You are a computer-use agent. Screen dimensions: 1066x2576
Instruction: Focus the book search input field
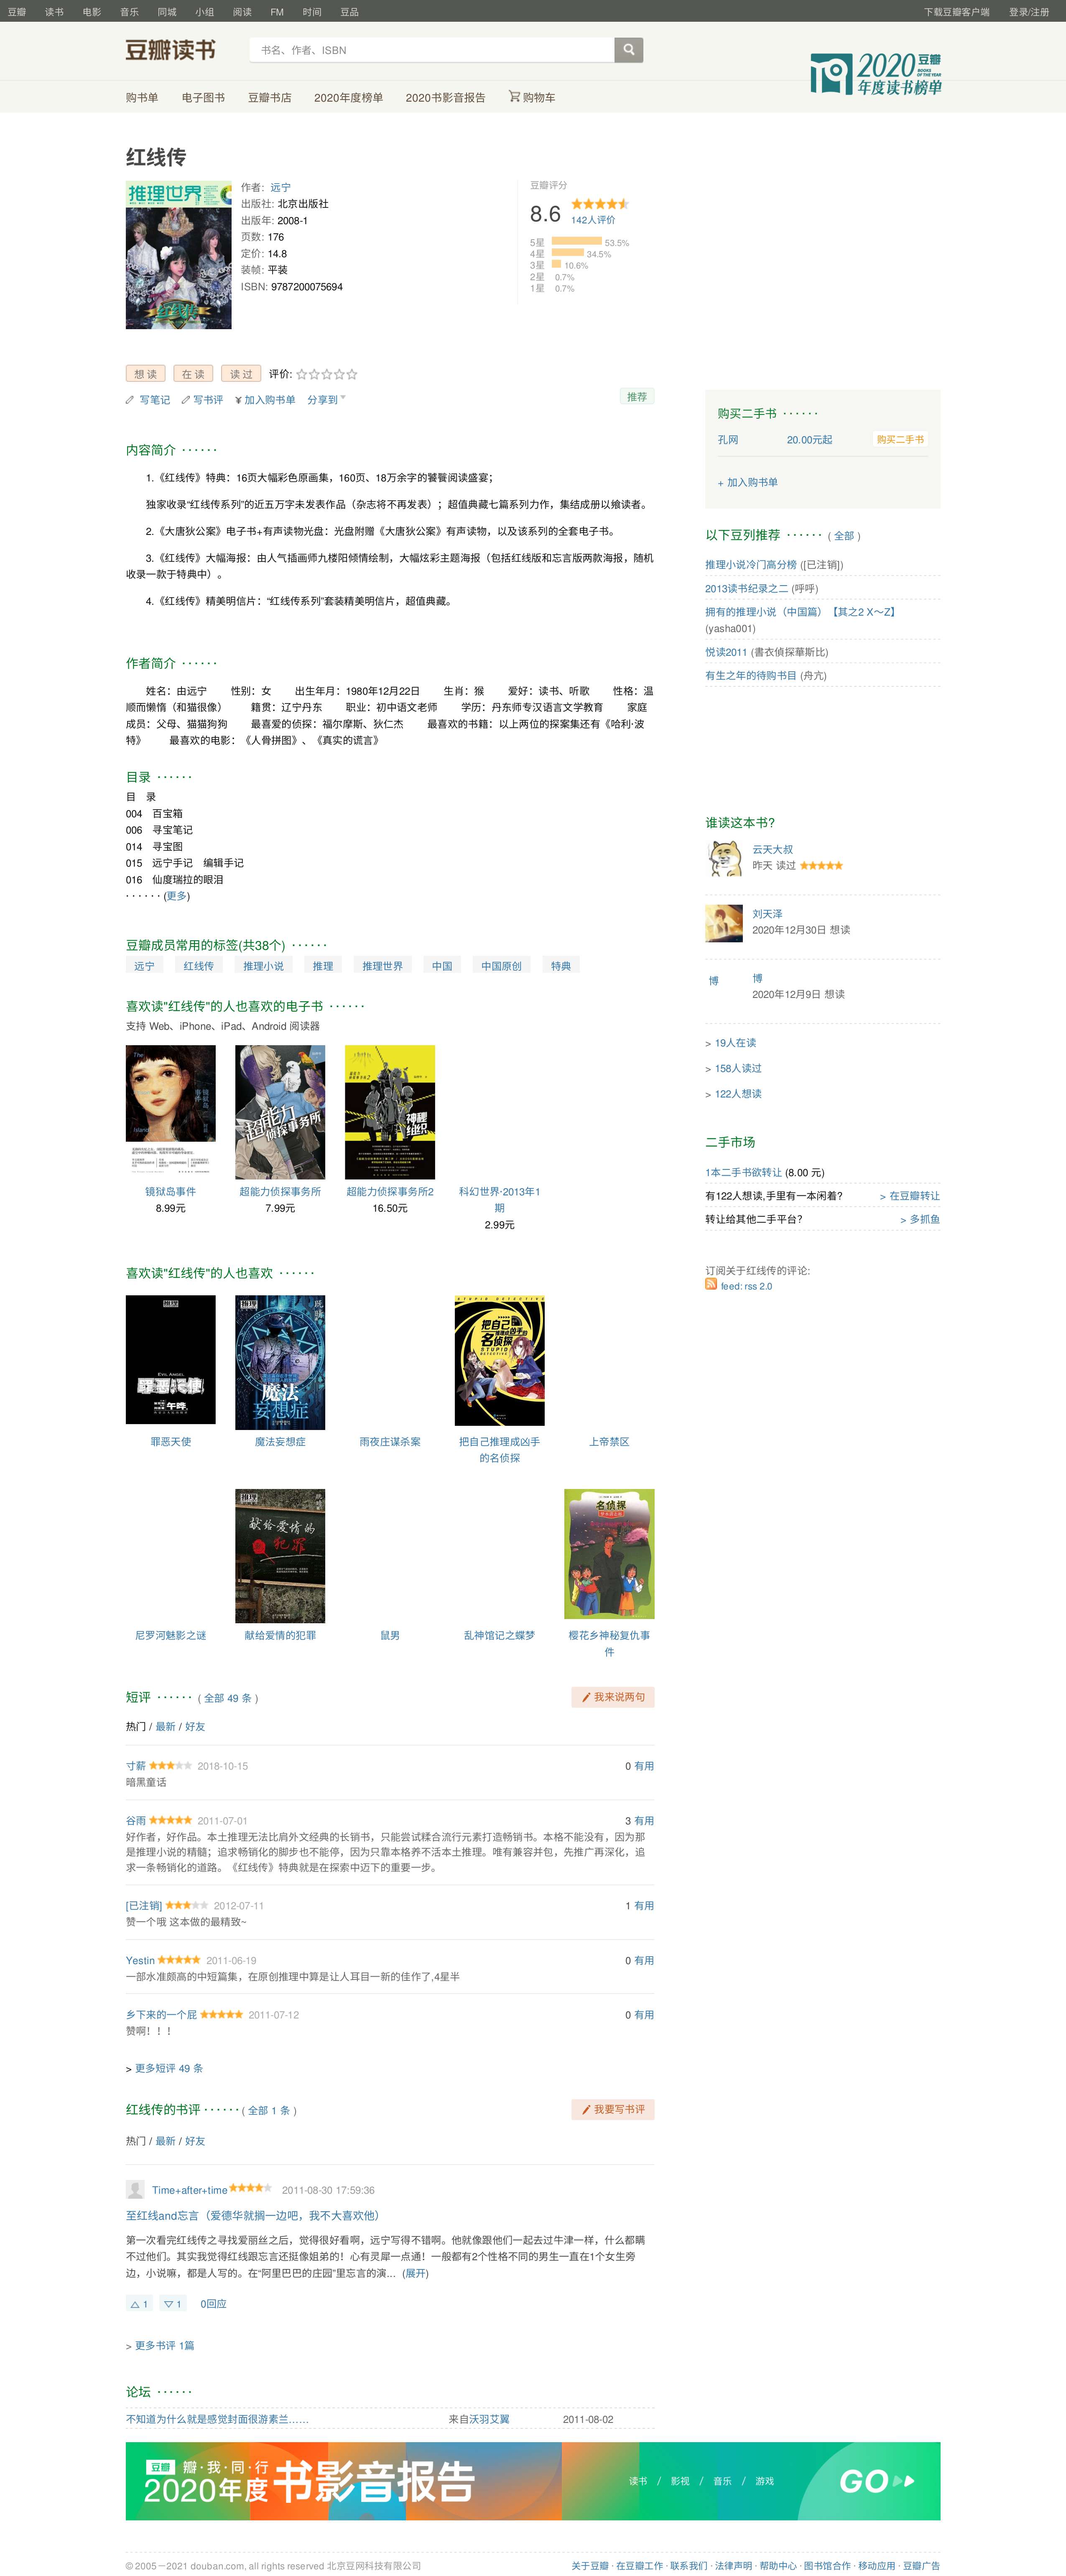tap(431, 50)
